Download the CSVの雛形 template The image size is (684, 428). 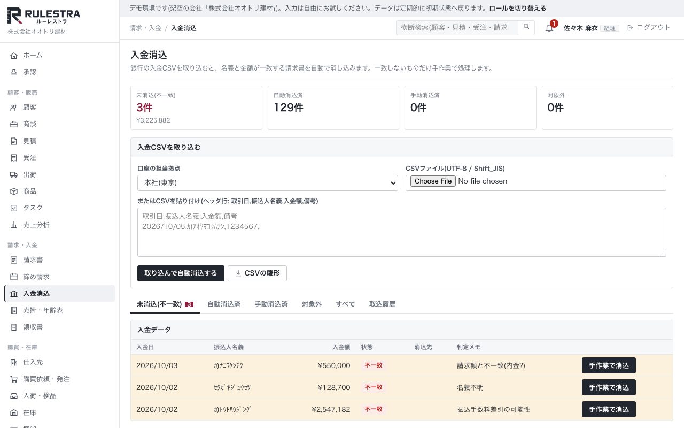click(x=257, y=273)
